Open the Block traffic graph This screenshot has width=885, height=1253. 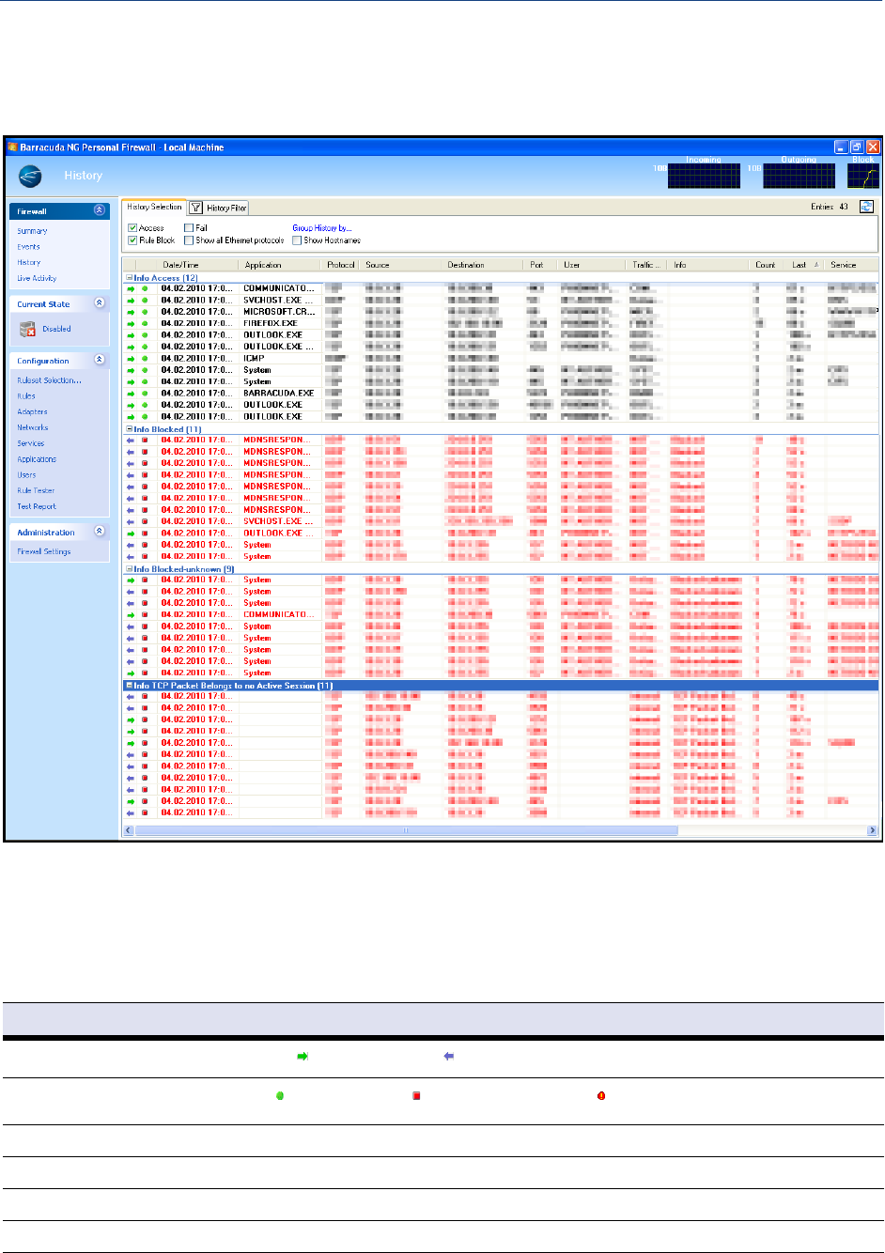coord(863,176)
